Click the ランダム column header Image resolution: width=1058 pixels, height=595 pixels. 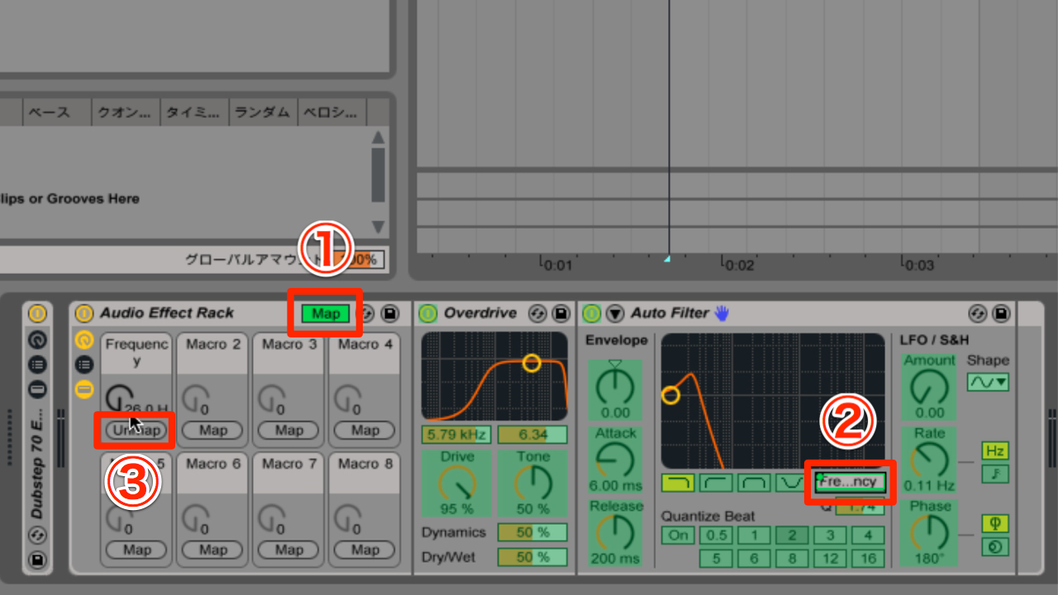[x=263, y=111]
